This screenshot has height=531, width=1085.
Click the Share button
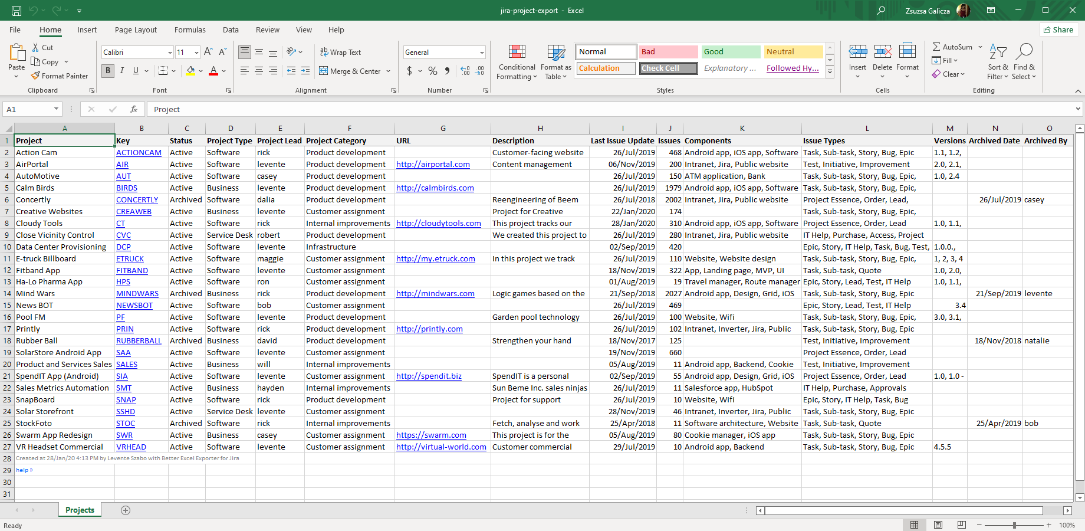pyautogui.click(x=1058, y=29)
